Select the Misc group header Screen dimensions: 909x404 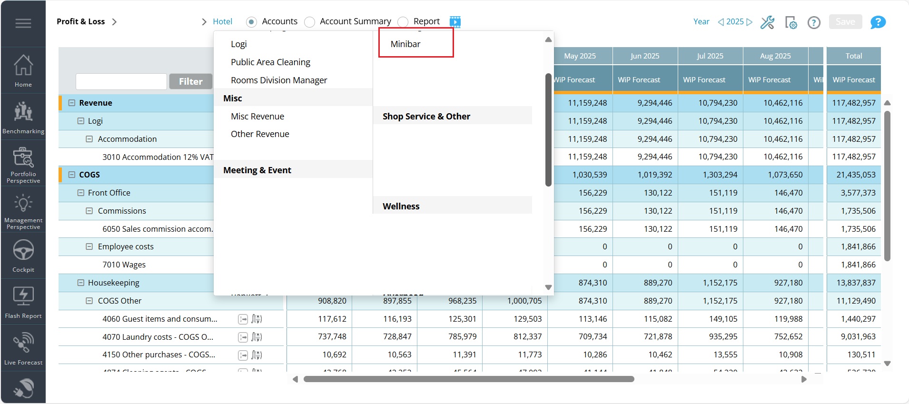tap(293, 98)
